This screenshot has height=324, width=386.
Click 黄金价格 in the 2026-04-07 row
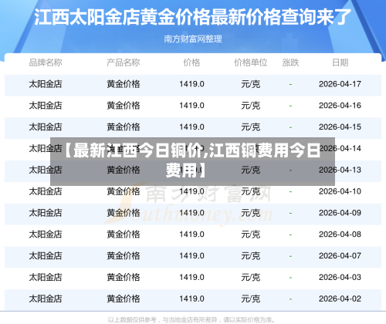[124, 256]
